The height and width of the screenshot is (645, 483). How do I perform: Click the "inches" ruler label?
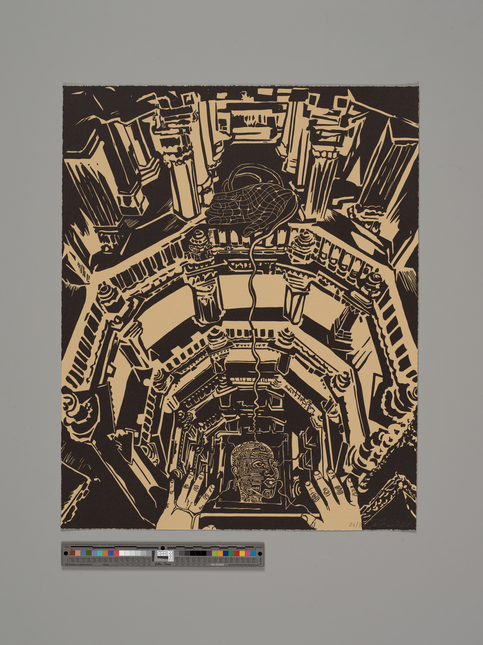click(x=67, y=547)
